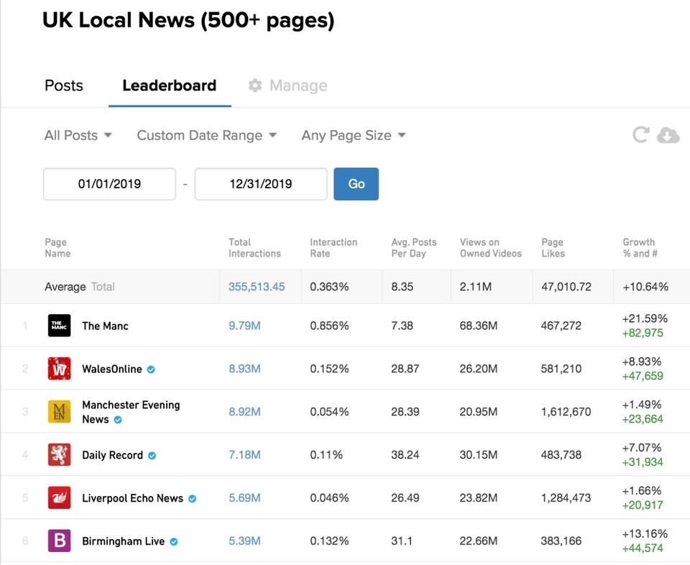This screenshot has height=565, width=690.
Task: Click The Manc's 0.856% interaction rate
Action: [x=329, y=326]
